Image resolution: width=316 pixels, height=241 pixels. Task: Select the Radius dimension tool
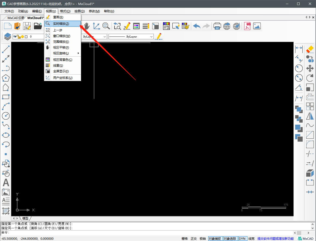pyautogui.click(x=299, y=68)
